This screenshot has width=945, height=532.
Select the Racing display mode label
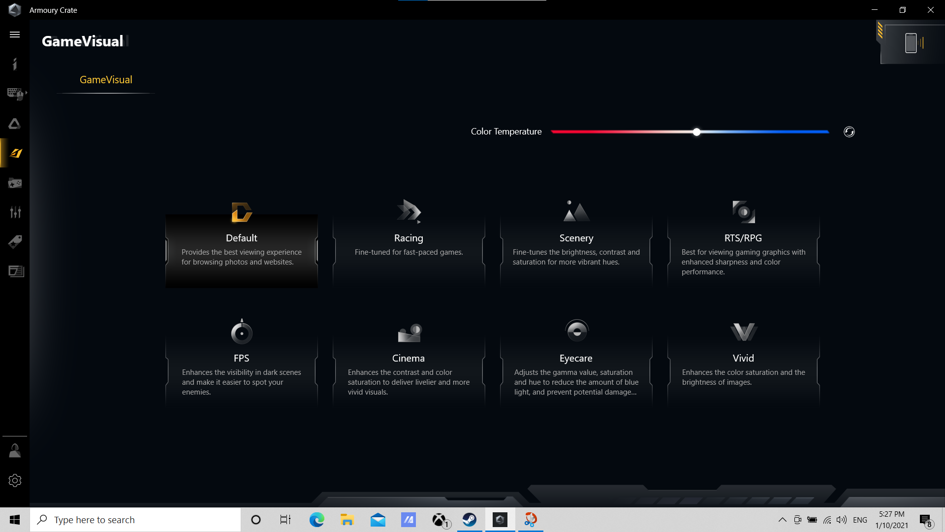409,238
